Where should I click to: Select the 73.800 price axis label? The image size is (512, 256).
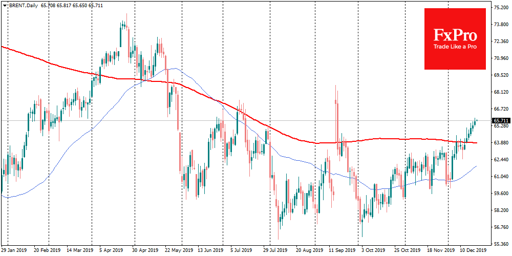click(x=501, y=25)
